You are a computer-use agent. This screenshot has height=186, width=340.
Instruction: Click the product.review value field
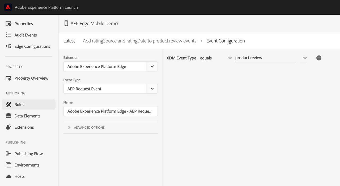[265, 58]
